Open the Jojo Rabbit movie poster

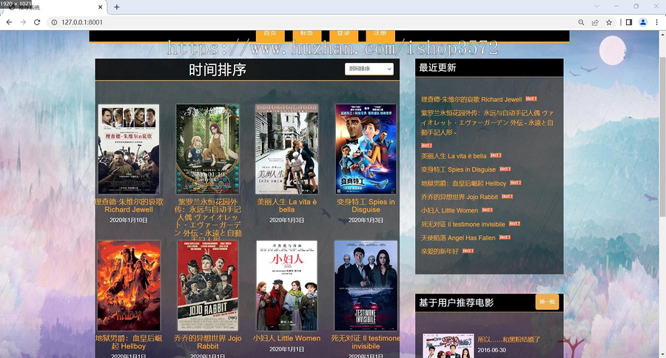click(x=208, y=286)
